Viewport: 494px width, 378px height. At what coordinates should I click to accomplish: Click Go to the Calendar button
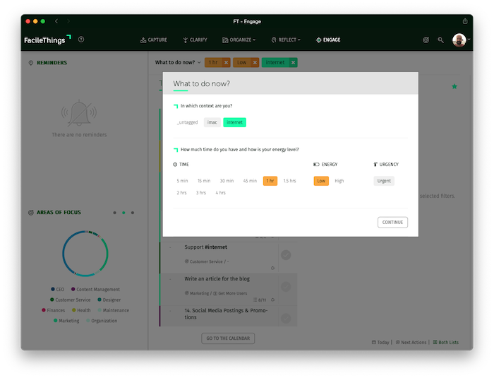[x=228, y=338]
